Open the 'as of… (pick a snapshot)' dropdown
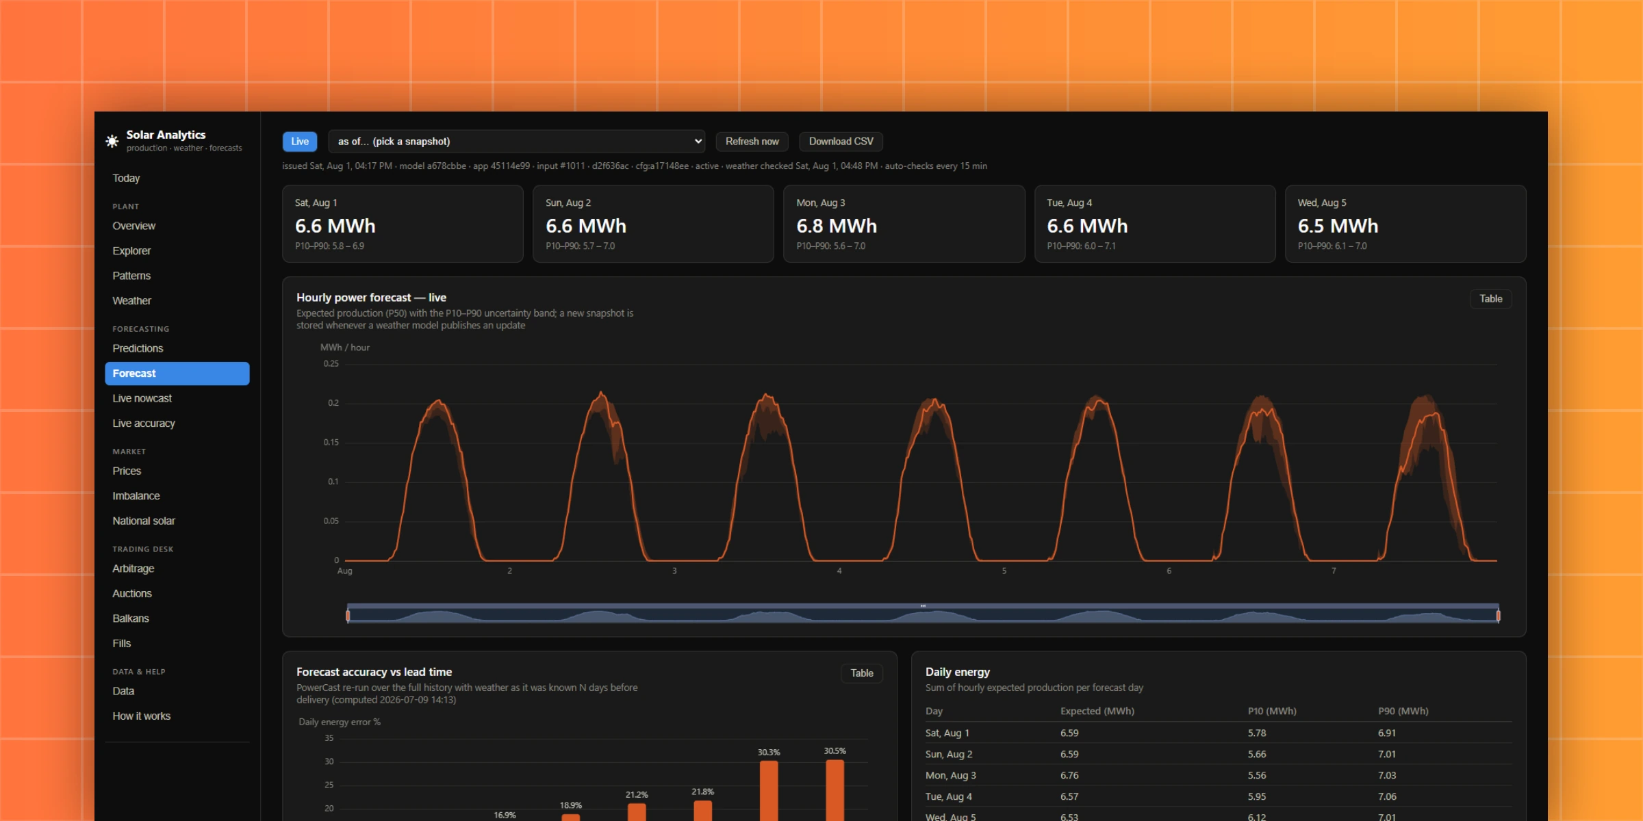Image resolution: width=1643 pixels, height=821 pixels. click(517, 142)
